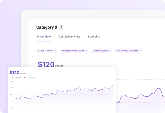Expand the Homopolymer Grade filter
This screenshot has height=113, width=165.
coord(74,51)
